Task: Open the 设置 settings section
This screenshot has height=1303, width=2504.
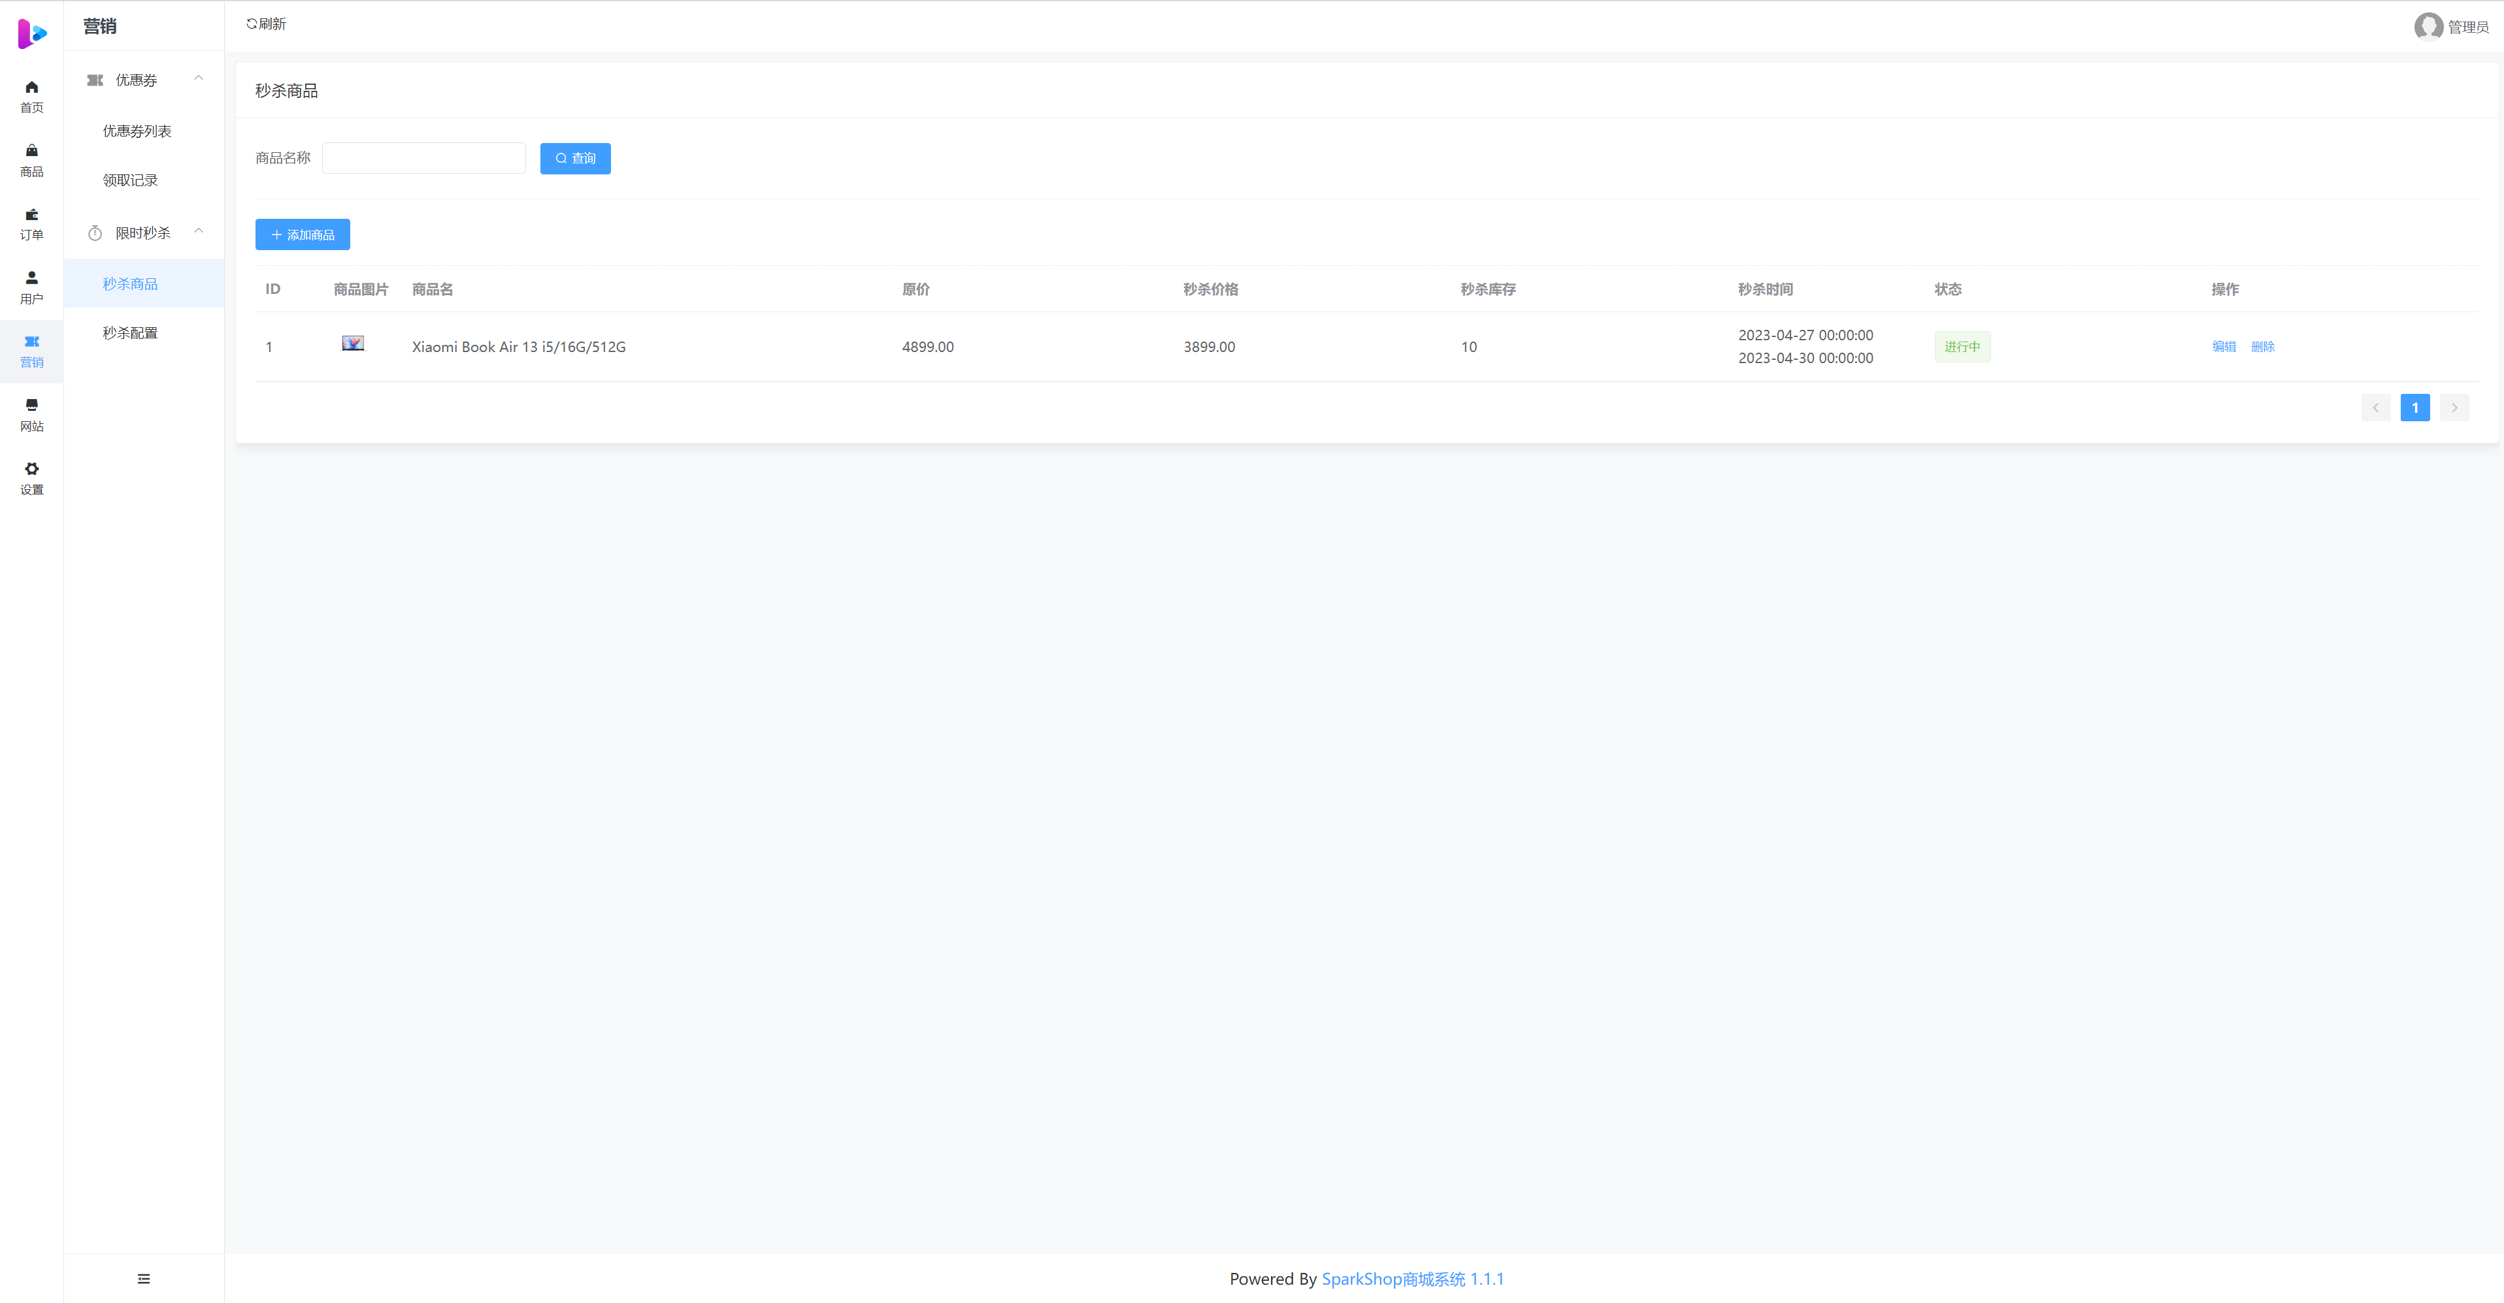Action: tap(32, 478)
